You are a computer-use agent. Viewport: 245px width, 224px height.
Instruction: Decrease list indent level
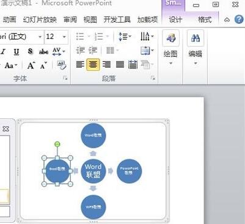coord(80,51)
